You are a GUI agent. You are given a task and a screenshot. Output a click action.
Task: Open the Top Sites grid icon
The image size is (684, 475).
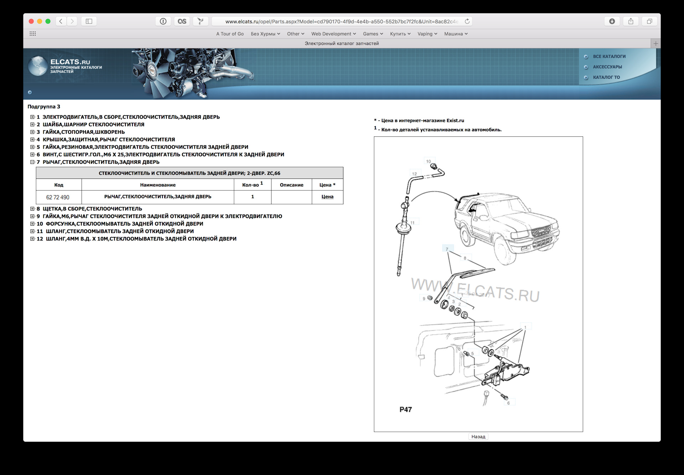pyautogui.click(x=33, y=33)
